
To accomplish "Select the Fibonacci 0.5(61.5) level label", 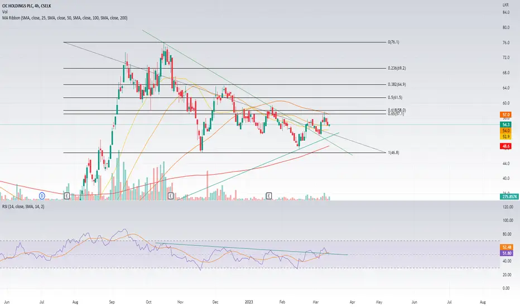I will click(x=395, y=98).
